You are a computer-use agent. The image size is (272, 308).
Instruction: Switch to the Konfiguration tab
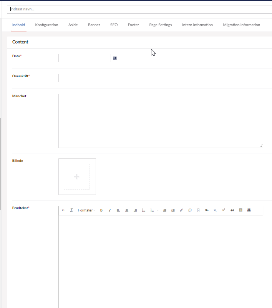click(x=46, y=25)
